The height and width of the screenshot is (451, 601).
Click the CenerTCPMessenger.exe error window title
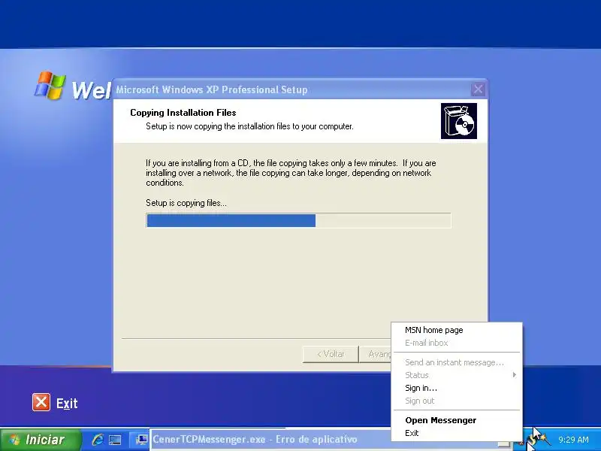pyautogui.click(x=255, y=439)
